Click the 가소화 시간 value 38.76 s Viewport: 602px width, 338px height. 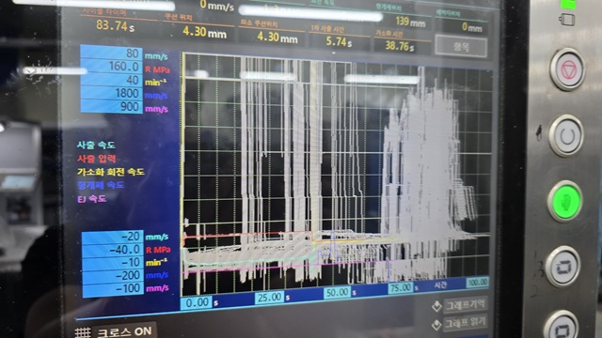point(399,46)
